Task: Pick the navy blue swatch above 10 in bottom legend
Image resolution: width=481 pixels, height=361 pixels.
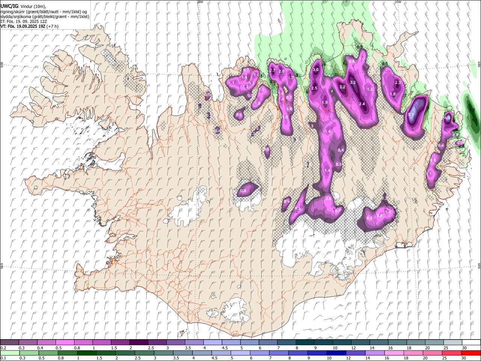Action: [x=336, y=353]
